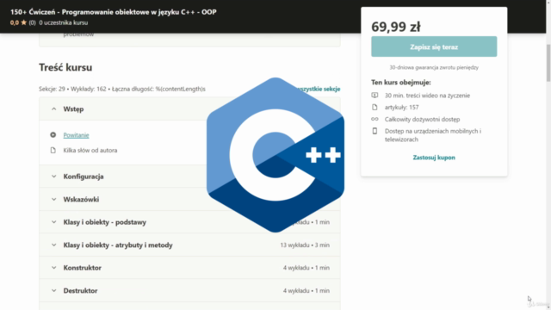Click the page vertical scrollbar thumb
Screen dimensions: 551x310
[x=548, y=63]
